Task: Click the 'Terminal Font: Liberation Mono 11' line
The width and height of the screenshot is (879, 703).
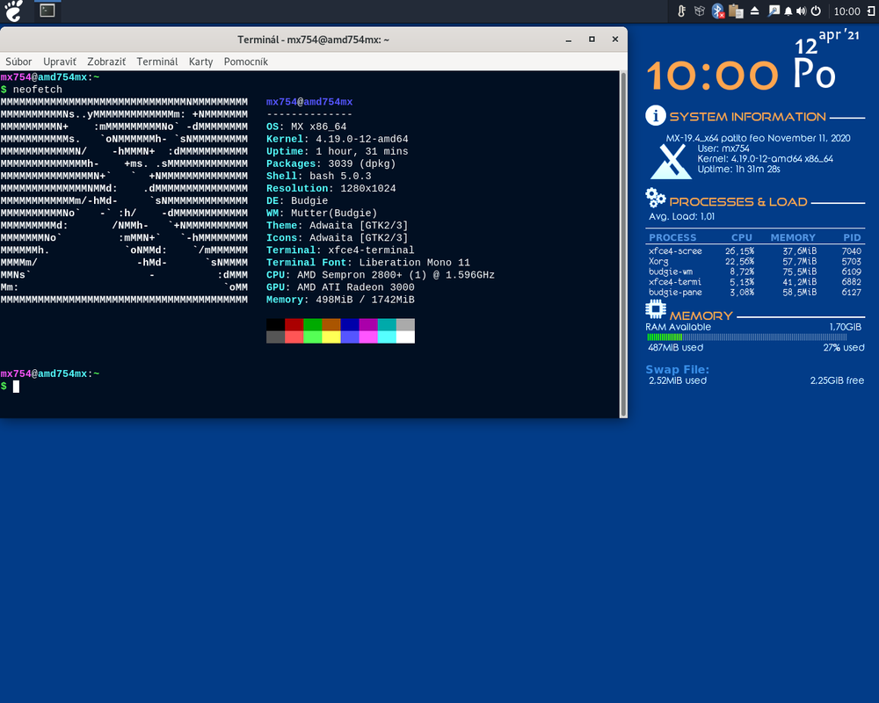Action: [367, 263]
